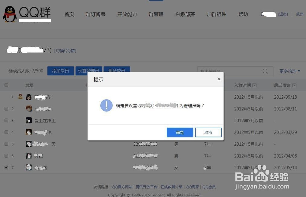Click last-post date 2012/03/29

(285, 132)
